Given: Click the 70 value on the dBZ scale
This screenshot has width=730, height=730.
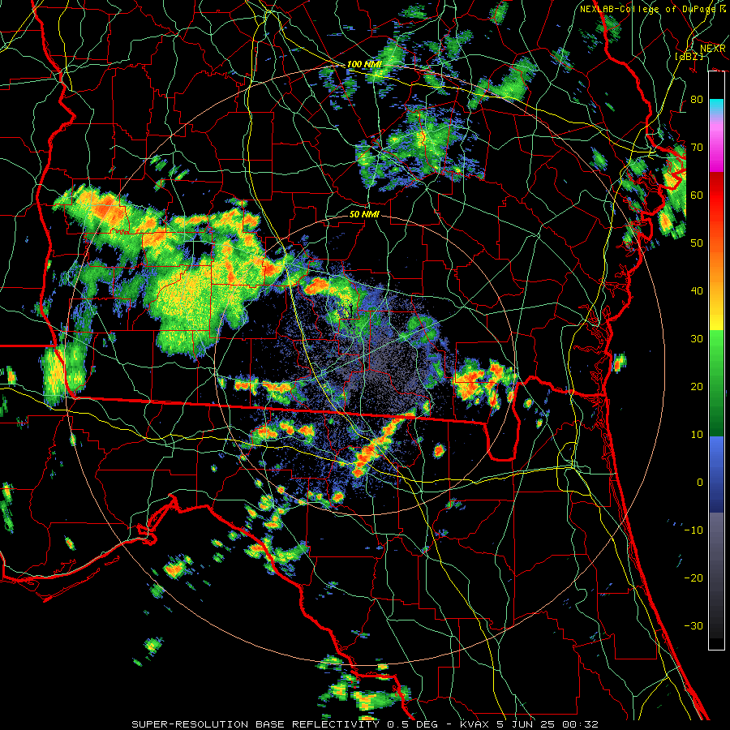Looking at the screenshot, I should [697, 147].
